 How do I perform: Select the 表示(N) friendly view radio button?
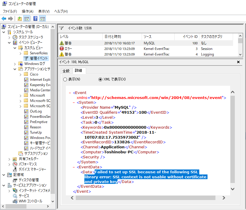[x=65, y=80]
